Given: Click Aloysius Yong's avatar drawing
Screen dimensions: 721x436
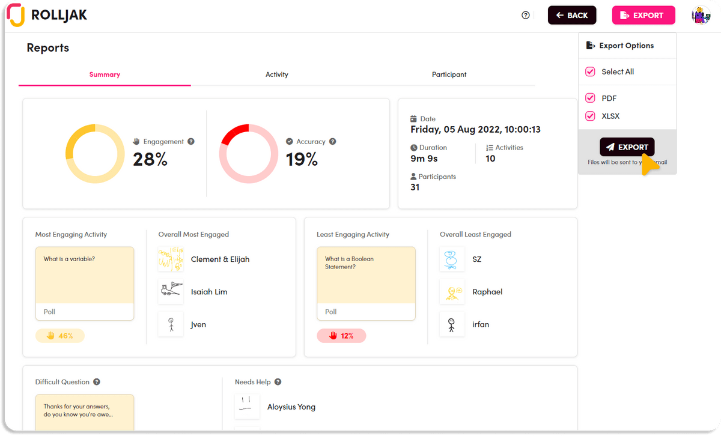Looking at the screenshot, I should pos(247,407).
